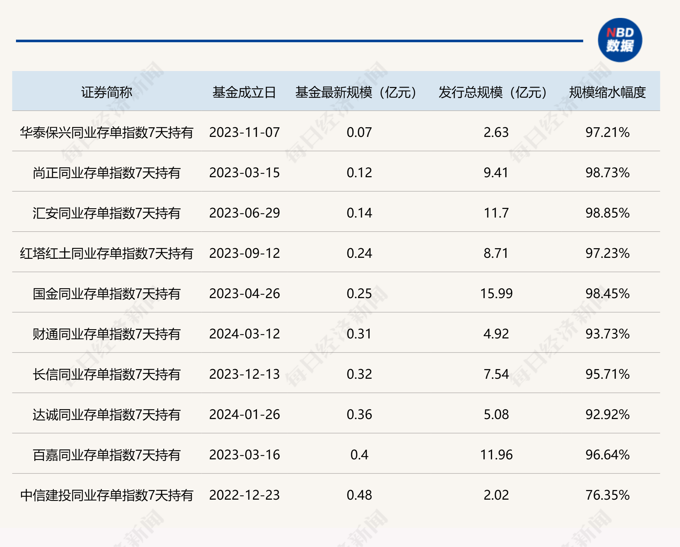
Task: Select 华泰保兴同业存单指数7天持有 fund name
Action: [x=107, y=132]
